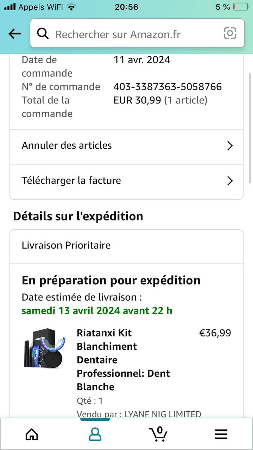Image resolution: width=253 pixels, height=450 pixels.
Task: Open the hamburger menu icon
Action: point(221,435)
